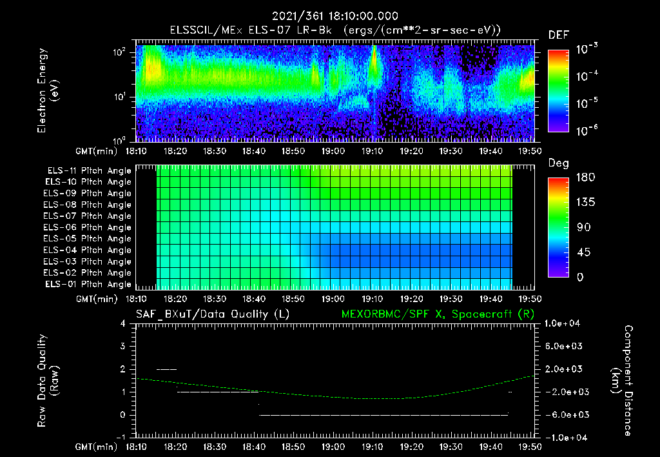Viewport: 660px width, 457px height.
Task: Click the Electron Energy (eV) axis label
Action: pyautogui.click(x=48, y=90)
